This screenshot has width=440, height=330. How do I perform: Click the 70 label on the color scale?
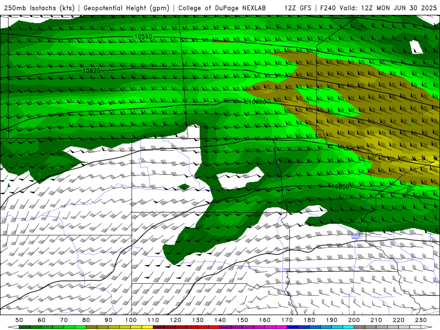point(64,320)
